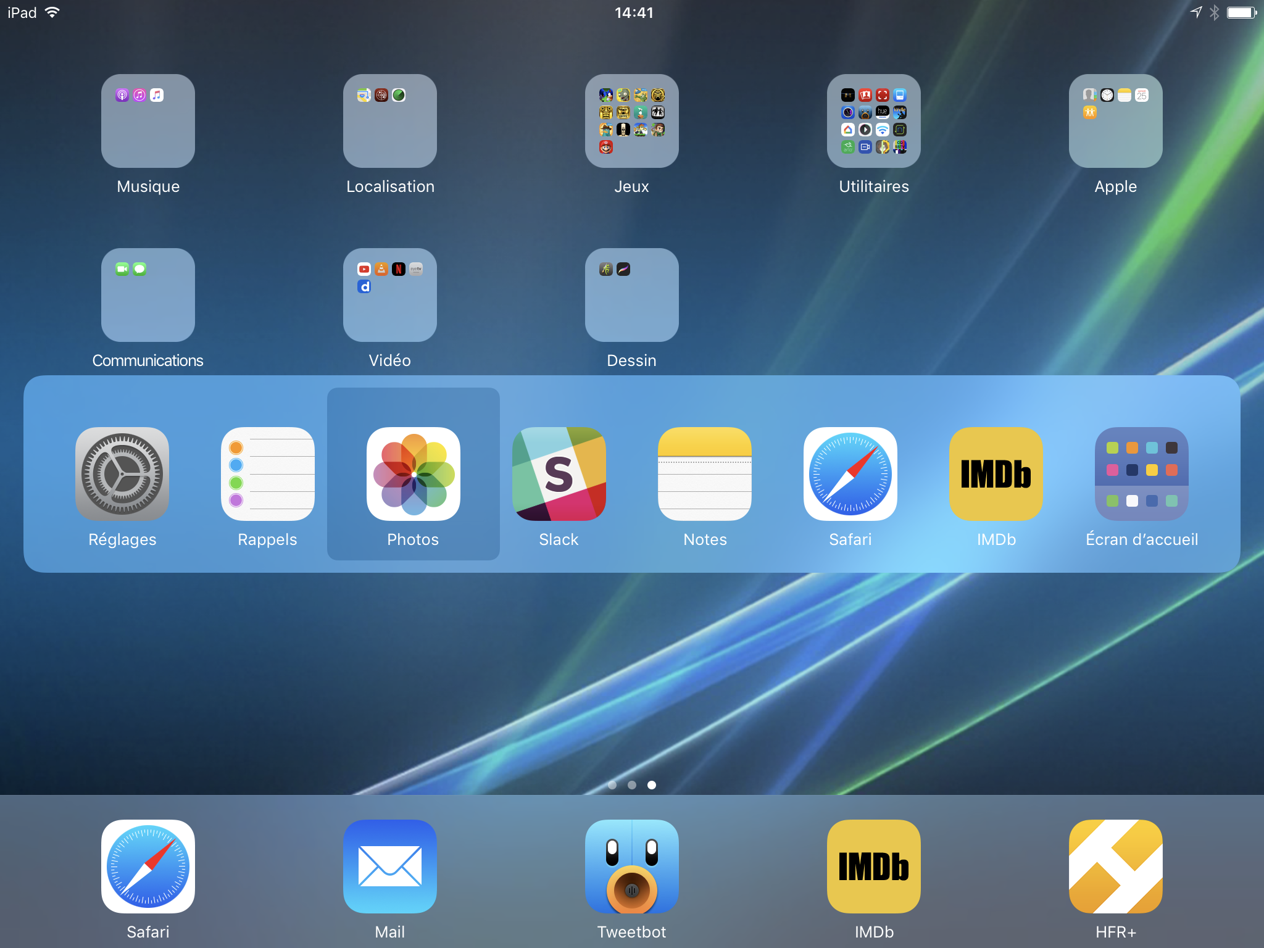Navigate to second home screen dot
Image resolution: width=1264 pixels, height=948 pixels.
click(x=632, y=784)
